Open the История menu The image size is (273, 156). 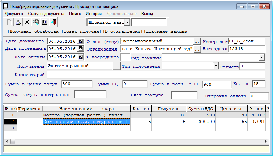94,14
